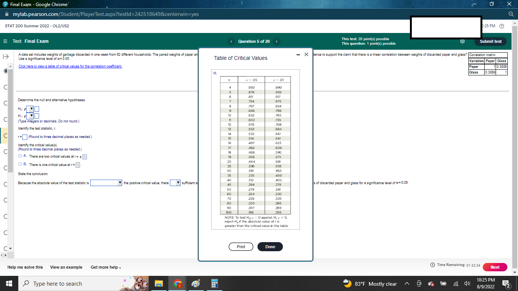Click View an example

66,267
